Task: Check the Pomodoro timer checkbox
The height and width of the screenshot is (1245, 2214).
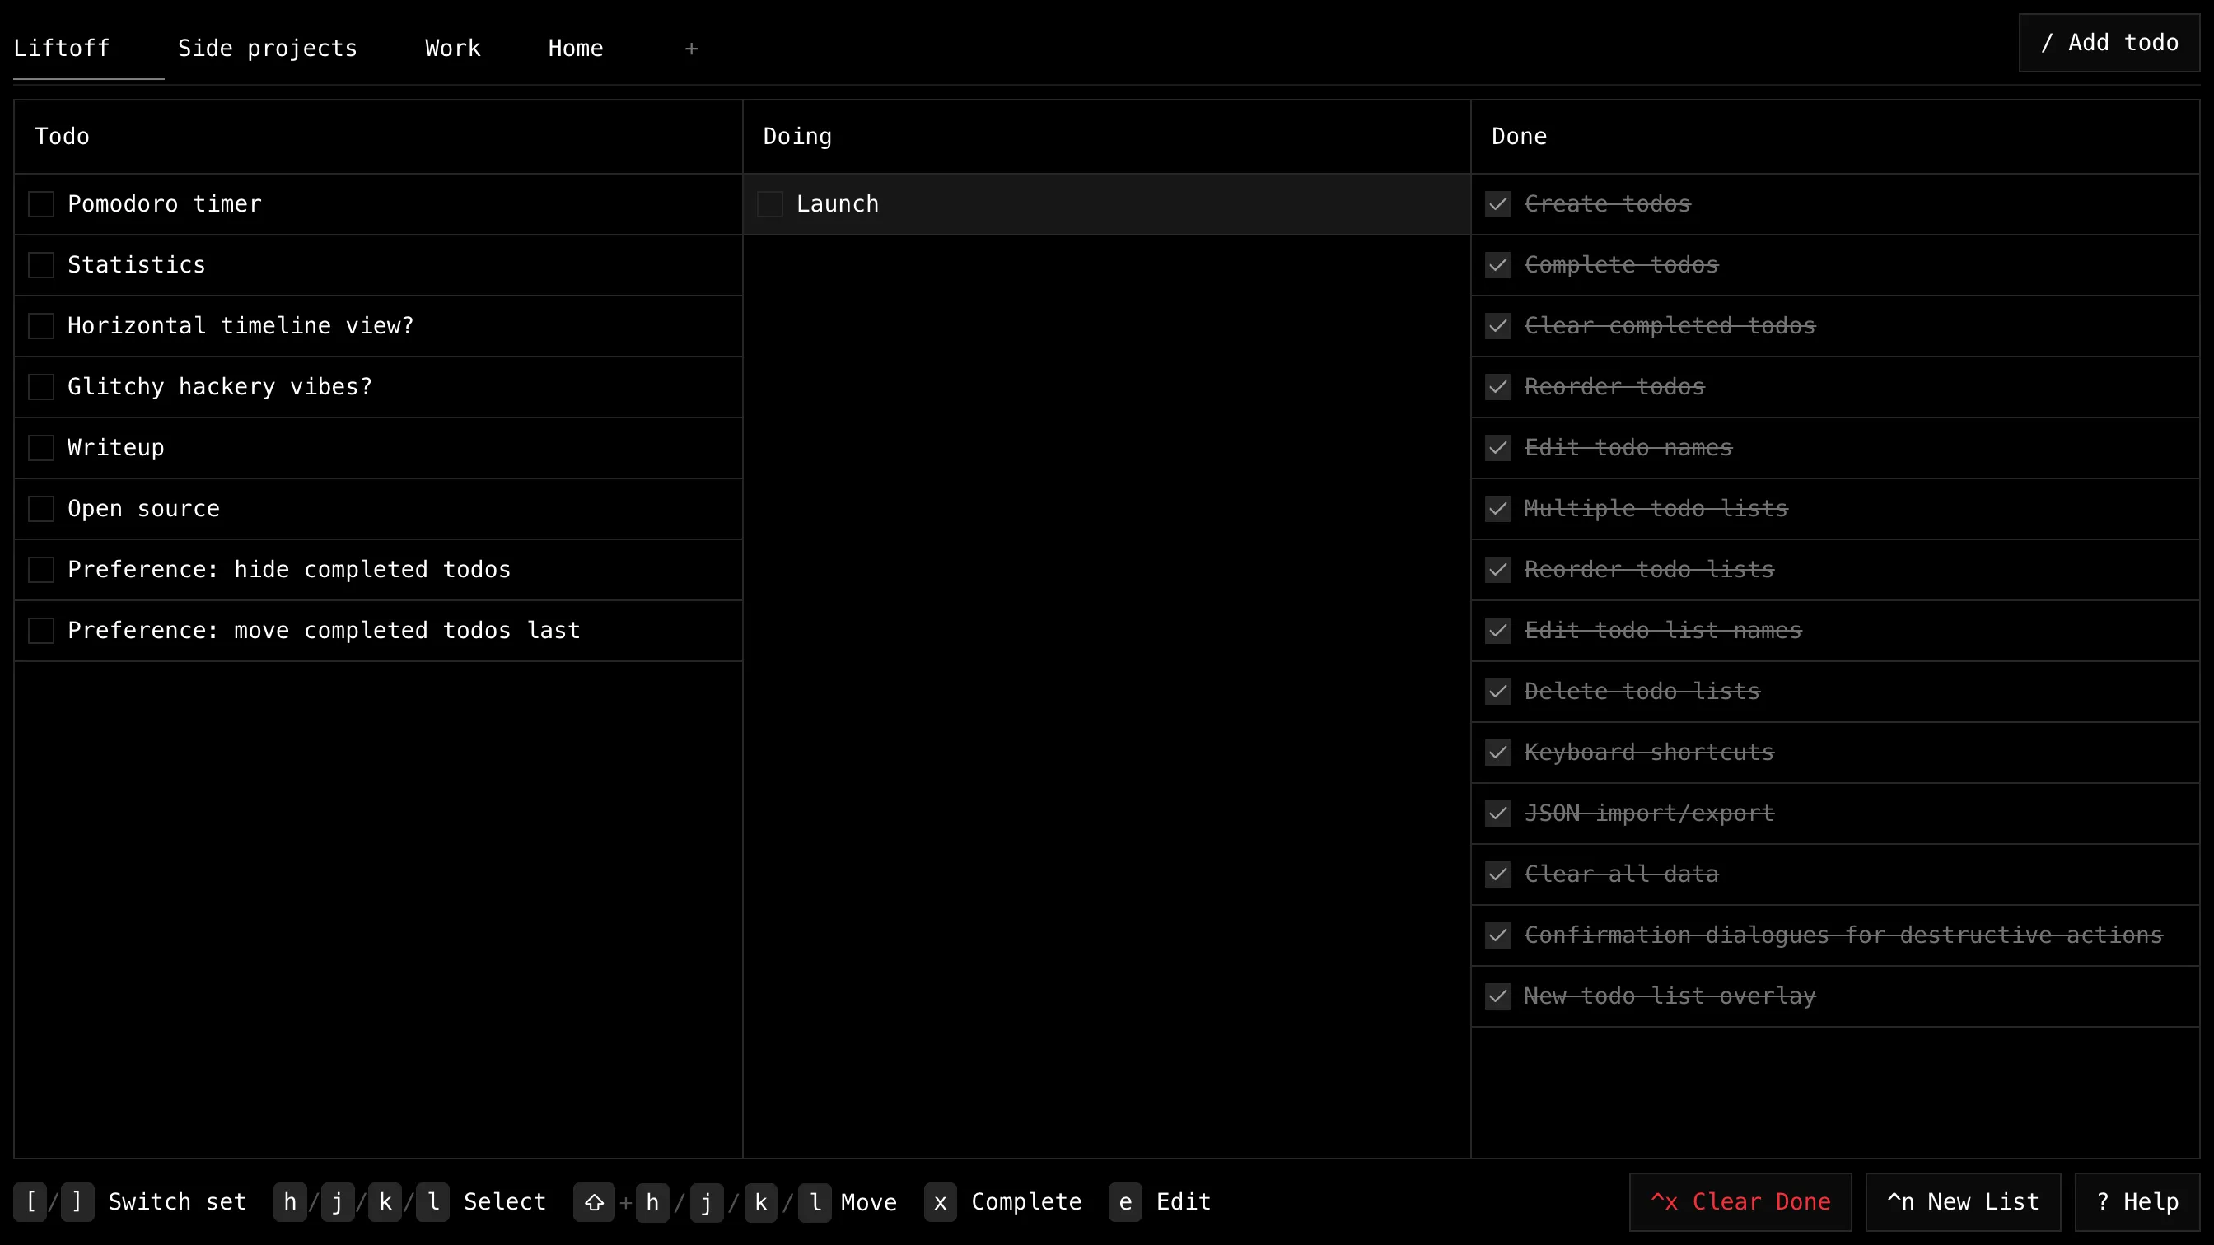Action: [x=41, y=204]
